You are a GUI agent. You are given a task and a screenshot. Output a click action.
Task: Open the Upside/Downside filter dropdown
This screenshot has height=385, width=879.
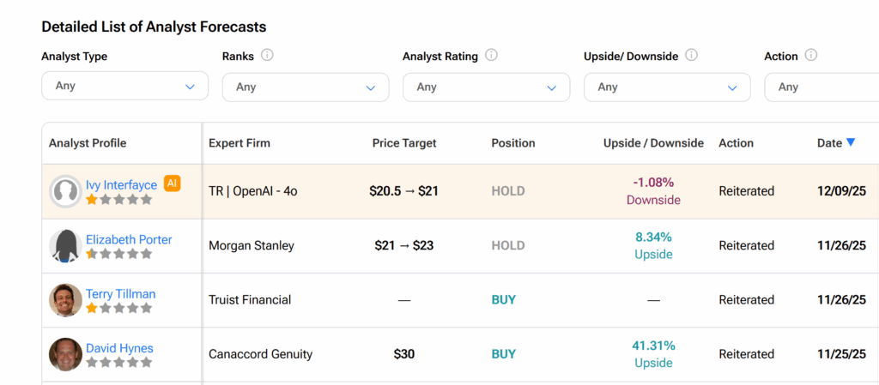pos(667,87)
